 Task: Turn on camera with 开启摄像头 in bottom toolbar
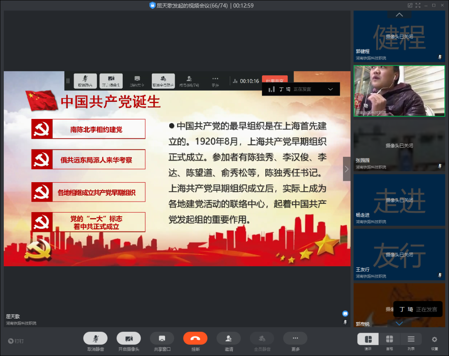pyautogui.click(x=128, y=339)
